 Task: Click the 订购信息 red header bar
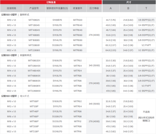(x=51, y=2)
